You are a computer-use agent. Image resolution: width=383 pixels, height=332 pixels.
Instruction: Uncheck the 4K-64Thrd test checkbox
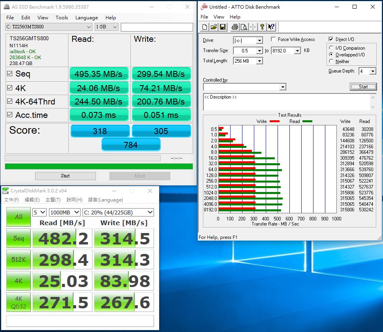[9, 102]
